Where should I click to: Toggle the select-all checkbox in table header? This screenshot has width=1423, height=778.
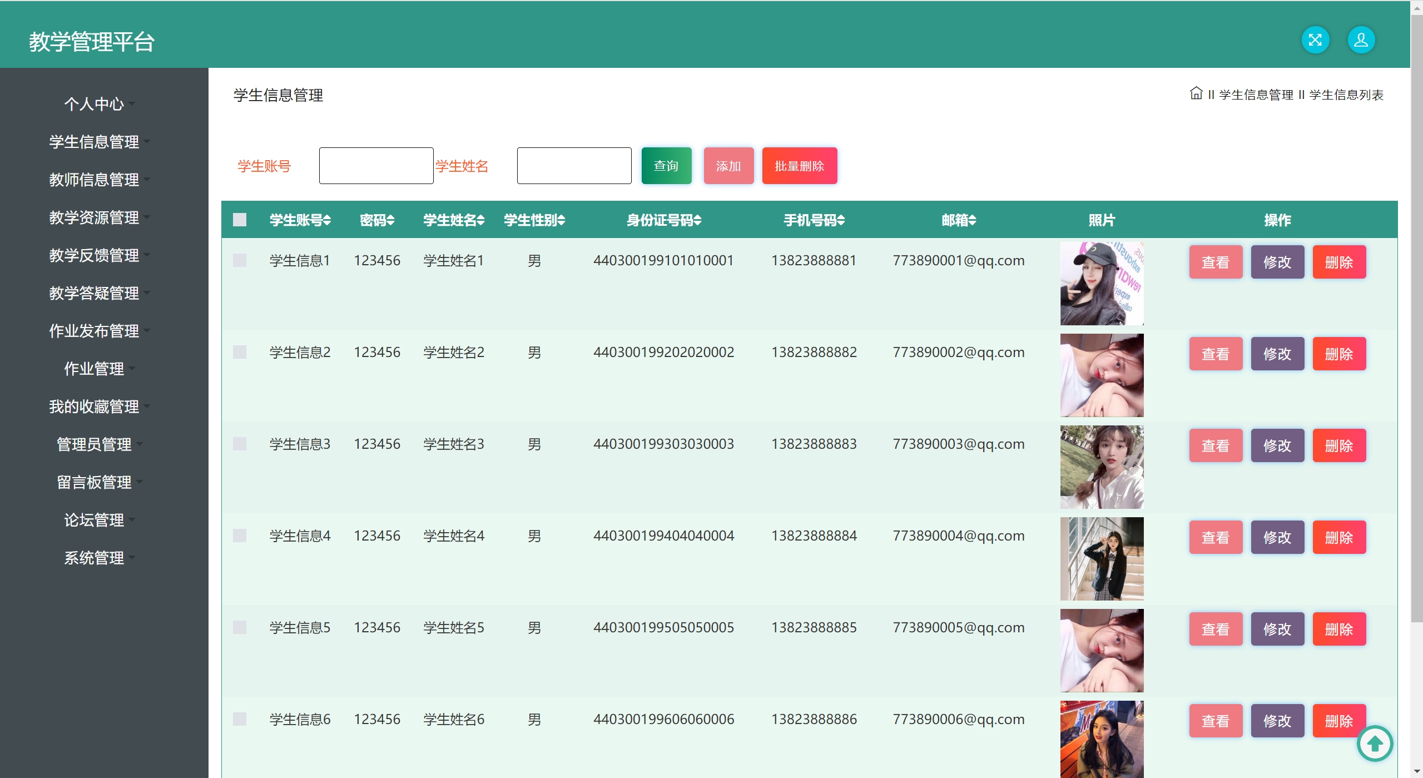tap(240, 220)
